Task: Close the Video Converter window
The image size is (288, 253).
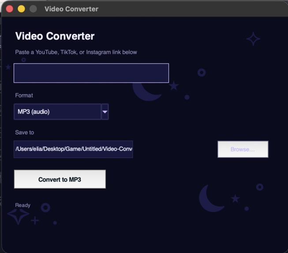Action: (10, 9)
